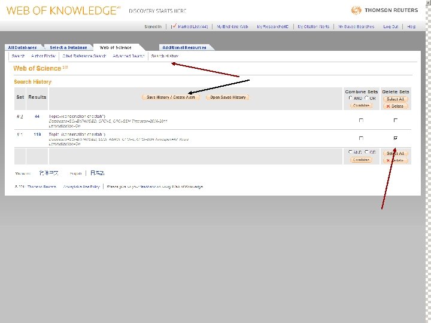
Task: Click the top Combine button
Action: 361,105
